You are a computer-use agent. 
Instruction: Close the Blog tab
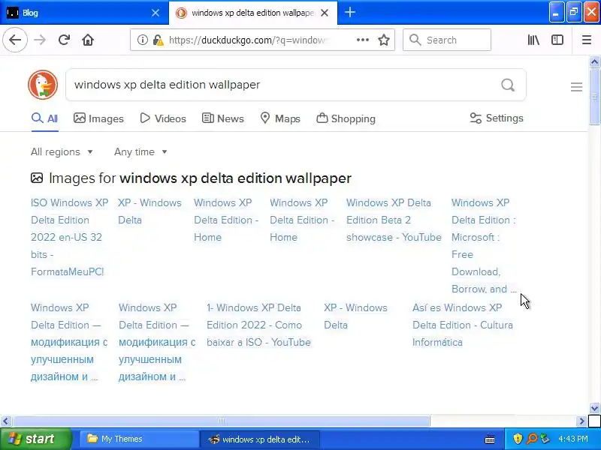(156, 13)
